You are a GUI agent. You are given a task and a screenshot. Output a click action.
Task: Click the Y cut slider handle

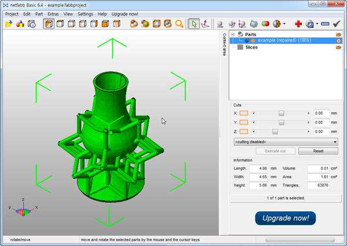point(281,123)
